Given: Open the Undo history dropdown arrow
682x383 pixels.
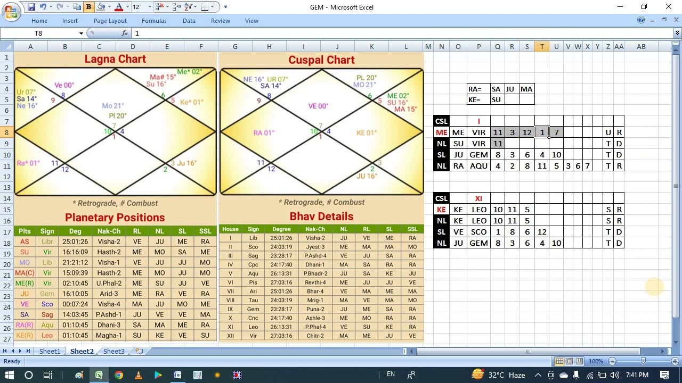Looking at the screenshot, I should tap(50, 7).
